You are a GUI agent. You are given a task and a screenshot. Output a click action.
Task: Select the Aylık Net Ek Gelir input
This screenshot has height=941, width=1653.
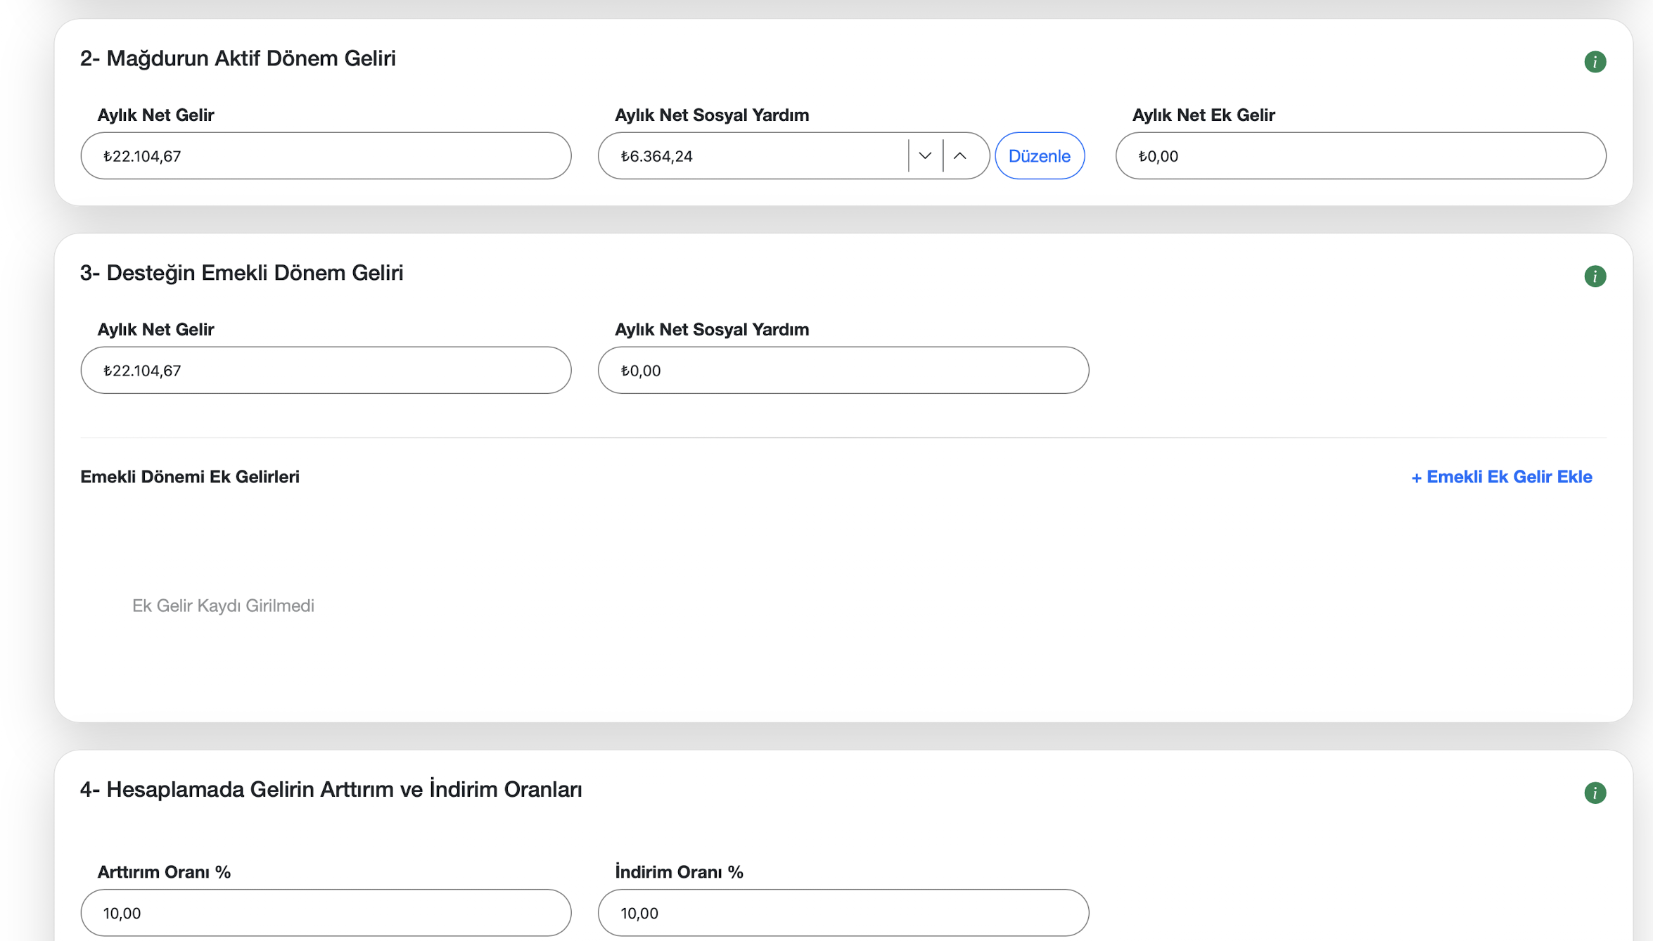[x=1360, y=155]
